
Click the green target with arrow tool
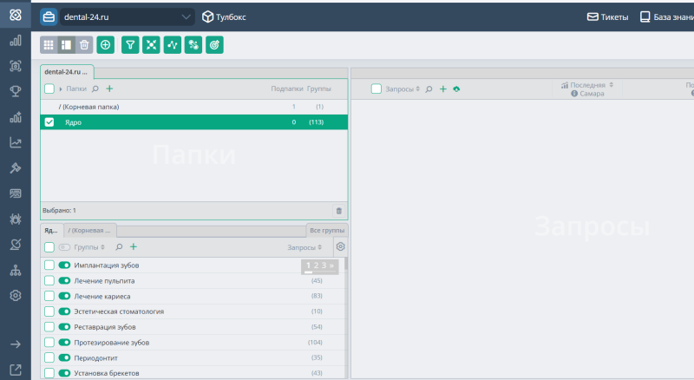(x=214, y=45)
